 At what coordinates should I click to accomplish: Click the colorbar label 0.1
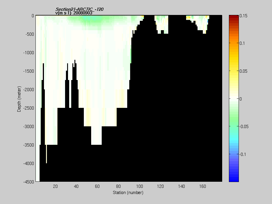(x=242, y=43)
